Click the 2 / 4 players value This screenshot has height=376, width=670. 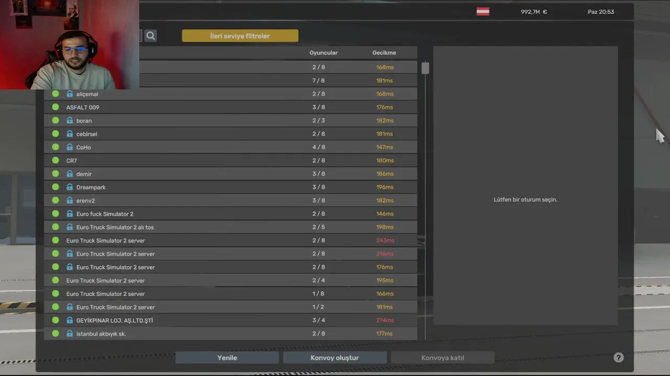319,280
